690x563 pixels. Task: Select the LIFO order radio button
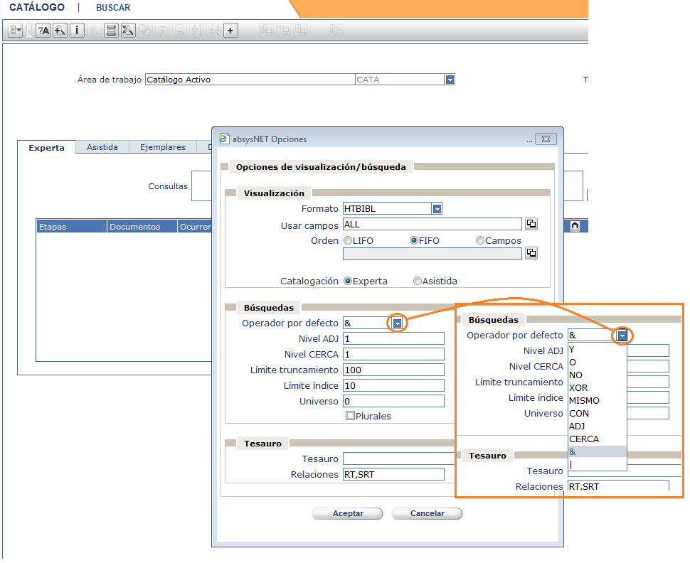click(x=348, y=241)
